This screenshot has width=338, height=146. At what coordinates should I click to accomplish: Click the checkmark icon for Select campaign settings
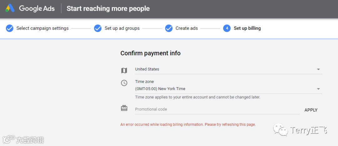tap(10, 28)
